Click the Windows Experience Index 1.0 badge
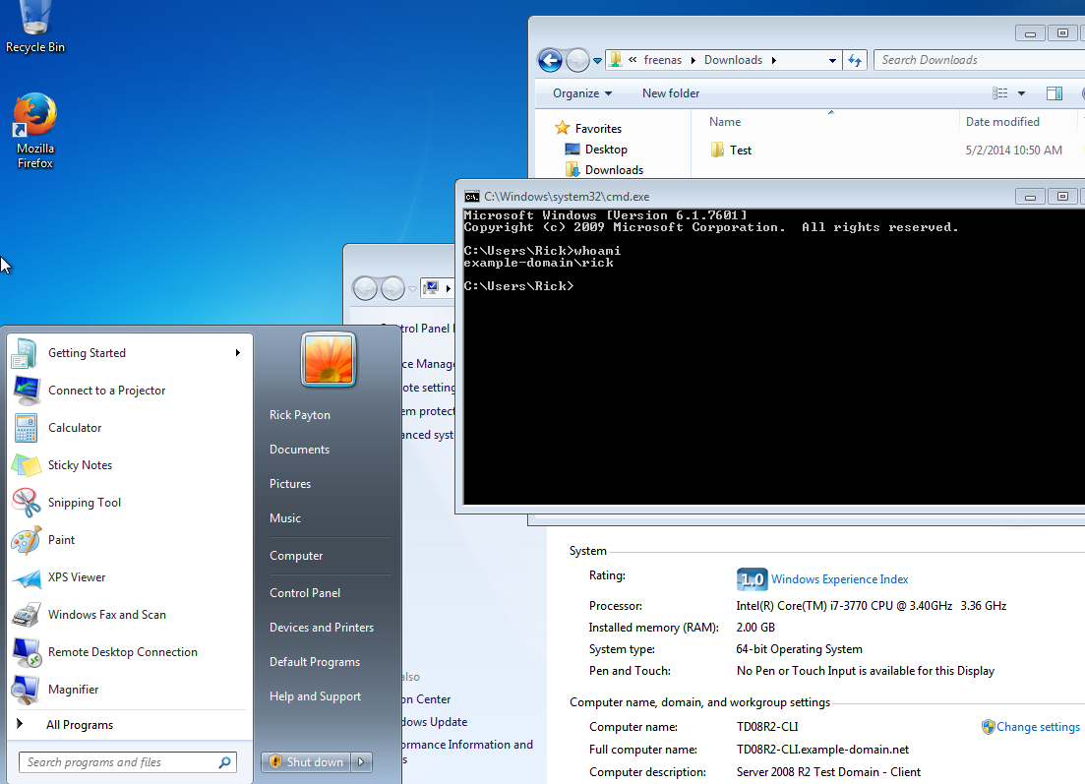This screenshot has width=1085, height=784. coord(753,579)
